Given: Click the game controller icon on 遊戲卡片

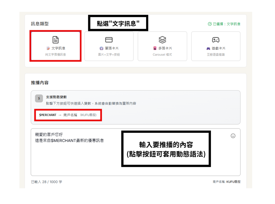Looking at the screenshot, I should click(x=216, y=40).
